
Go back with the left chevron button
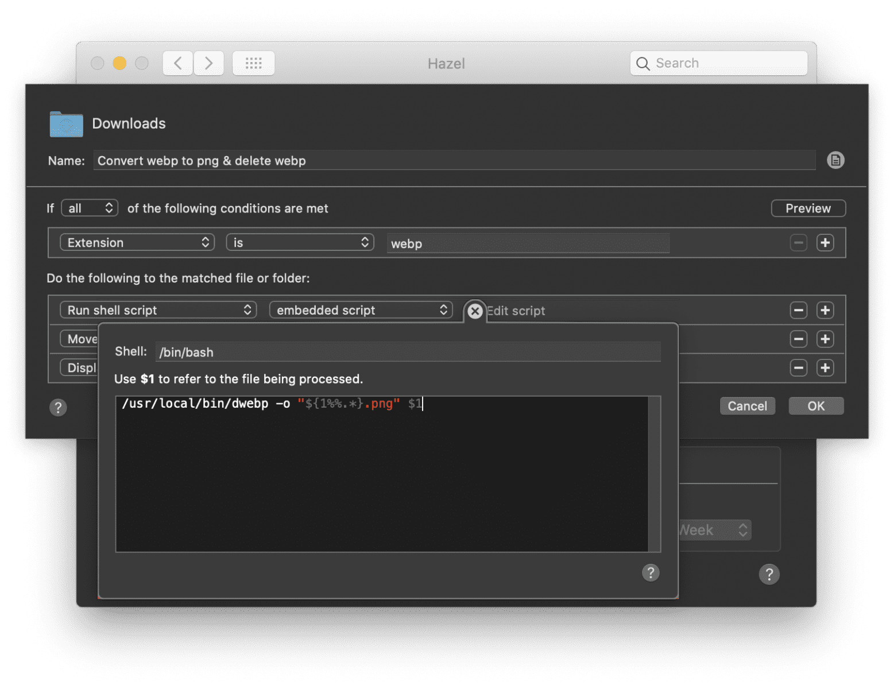[178, 63]
